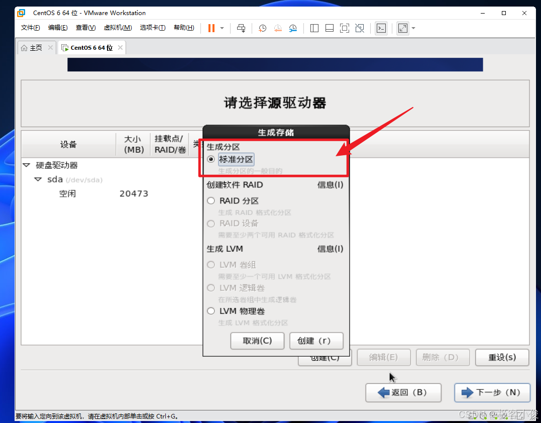Image resolution: width=541 pixels, height=423 pixels.
Task: Proceed with 下一步 (N) button
Action: point(492,393)
